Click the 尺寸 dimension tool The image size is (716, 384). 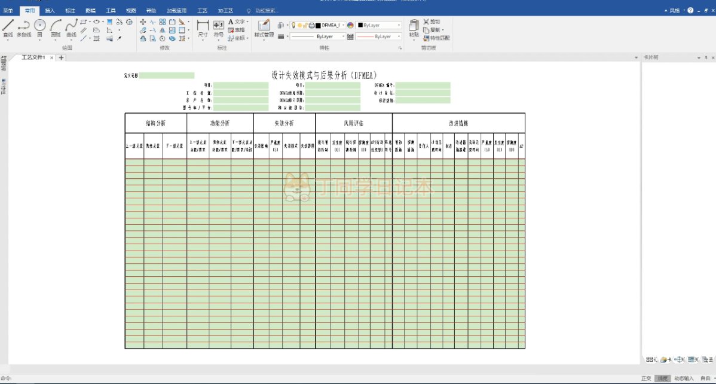click(x=203, y=28)
